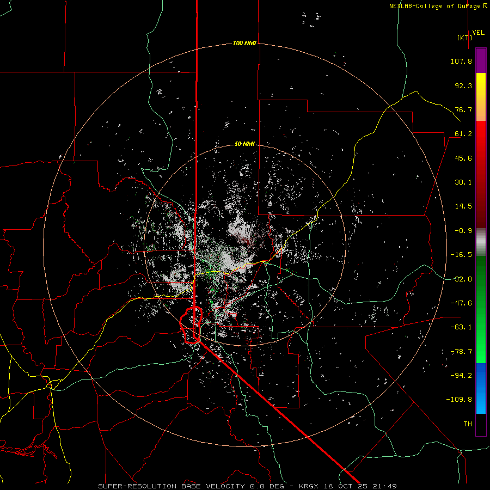Click the 107.8 velocity legend value

461,61
